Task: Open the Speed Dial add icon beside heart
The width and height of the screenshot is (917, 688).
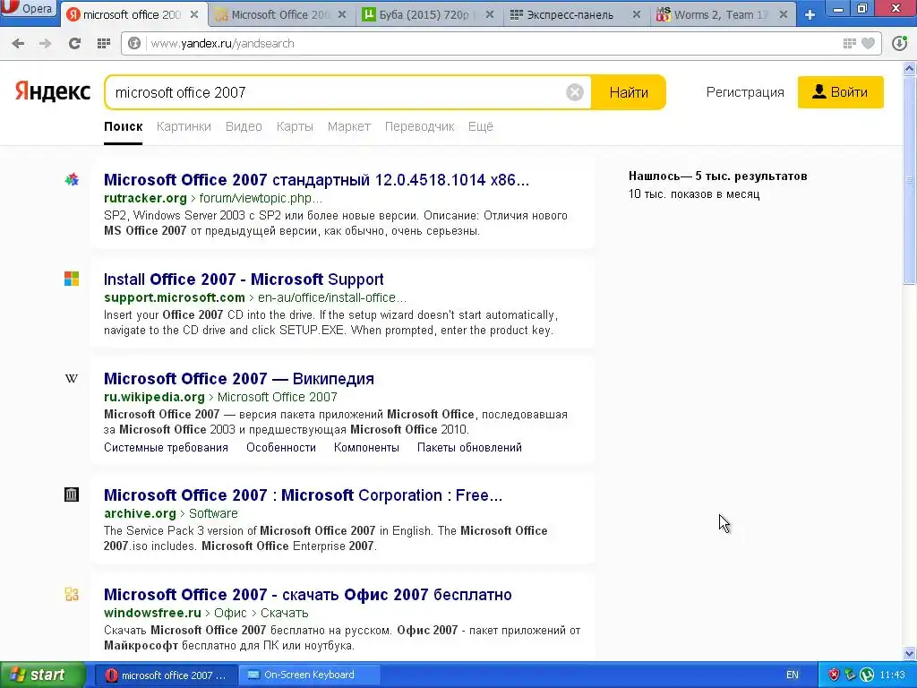Action: point(849,43)
